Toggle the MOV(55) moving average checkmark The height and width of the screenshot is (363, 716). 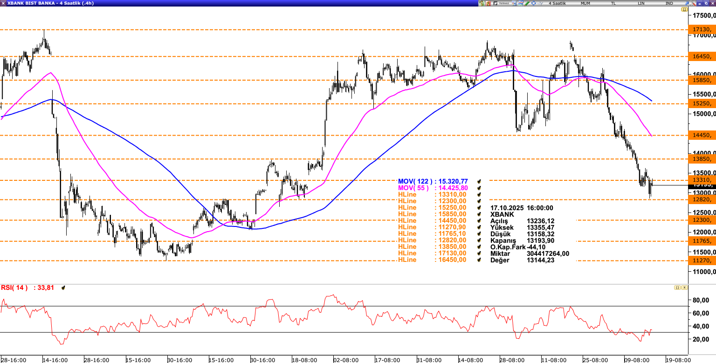(478, 188)
